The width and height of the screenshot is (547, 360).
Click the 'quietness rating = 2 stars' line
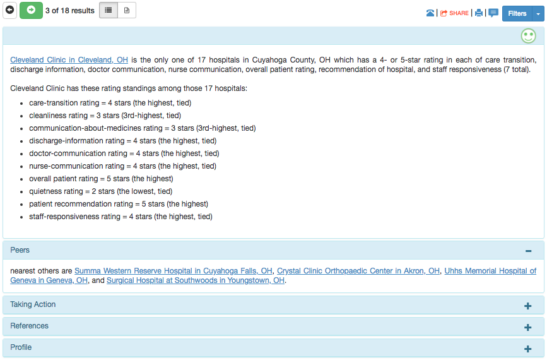101,191
